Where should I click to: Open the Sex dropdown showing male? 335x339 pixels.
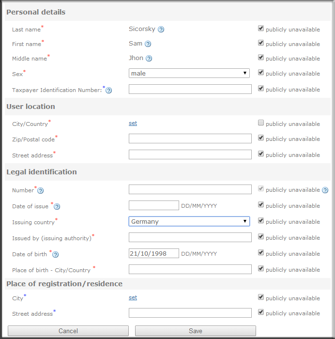click(189, 74)
